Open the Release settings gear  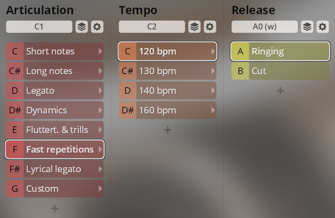pos(322,27)
